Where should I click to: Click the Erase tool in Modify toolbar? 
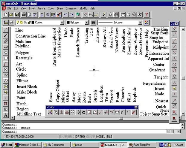pos(50,112)
